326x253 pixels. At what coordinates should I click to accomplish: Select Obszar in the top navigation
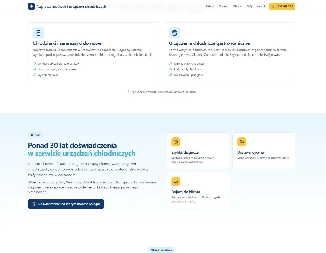(237, 6)
